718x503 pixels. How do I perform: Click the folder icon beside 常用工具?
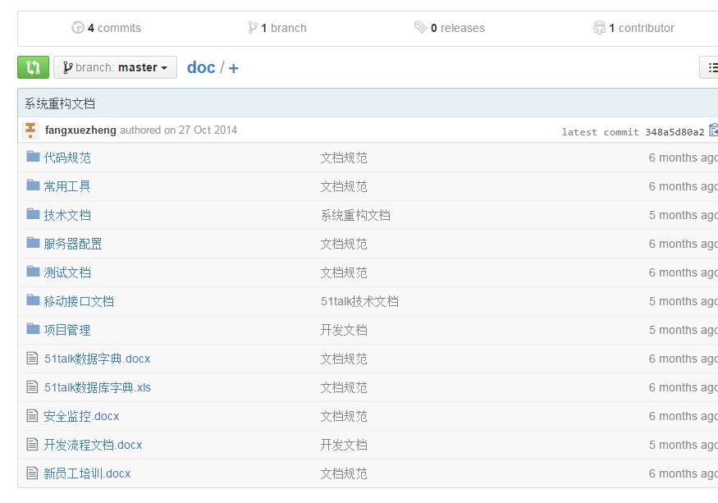33,185
